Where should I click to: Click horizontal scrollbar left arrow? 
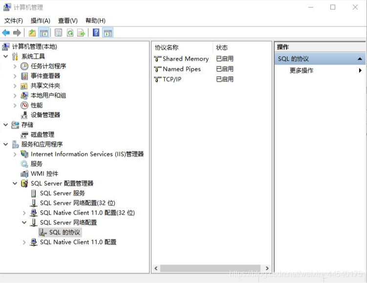(x=156, y=268)
